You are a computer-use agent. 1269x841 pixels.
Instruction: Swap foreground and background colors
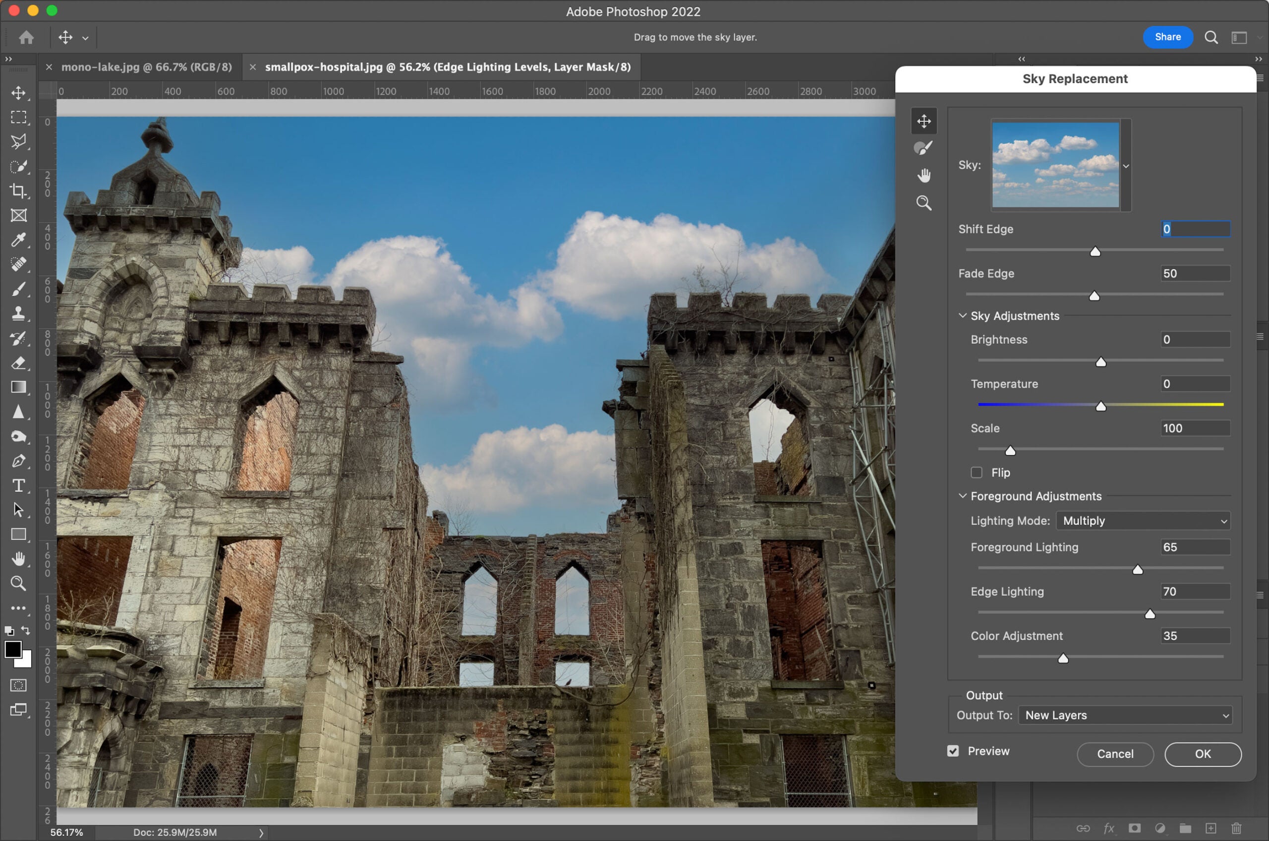[x=25, y=630]
